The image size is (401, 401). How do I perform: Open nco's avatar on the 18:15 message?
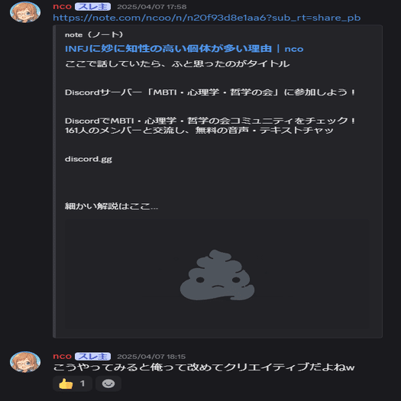[x=25, y=361]
